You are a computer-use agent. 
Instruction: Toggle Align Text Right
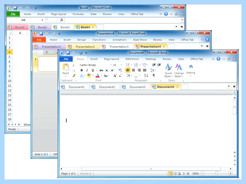pos(139,70)
